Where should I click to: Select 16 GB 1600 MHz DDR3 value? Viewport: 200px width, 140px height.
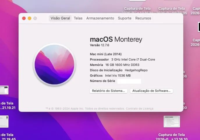click(122, 65)
